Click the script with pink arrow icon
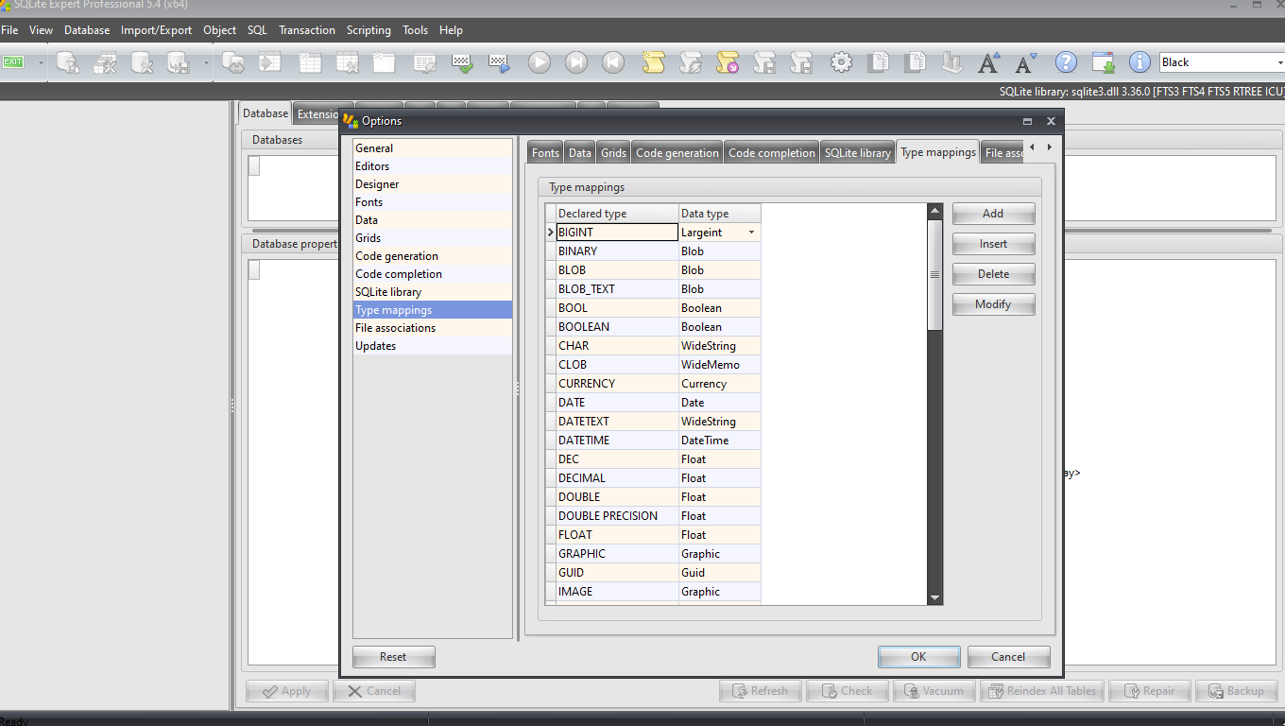Image resolution: width=1285 pixels, height=726 pixels. (727, 62)
